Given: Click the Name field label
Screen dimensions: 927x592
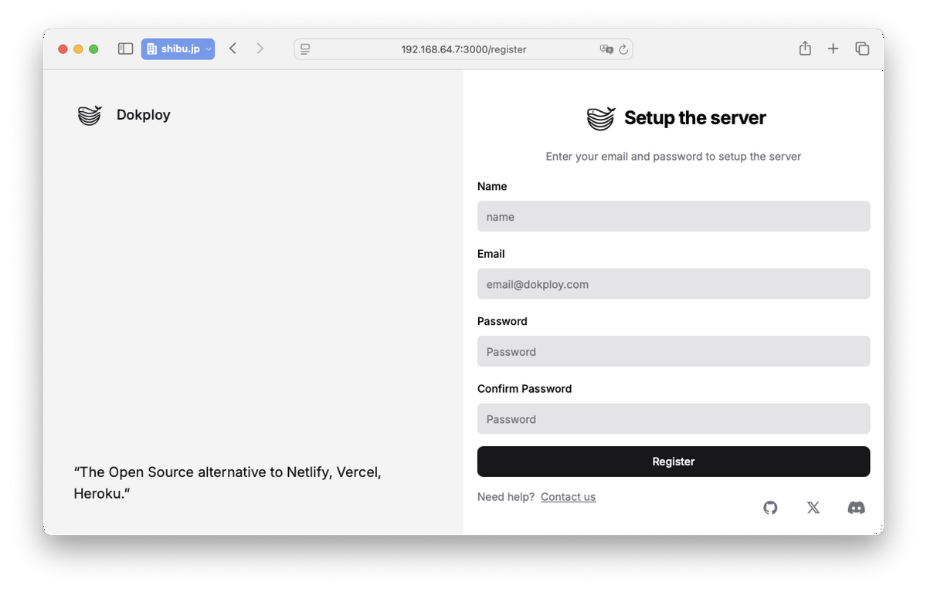Looking at the screenshot, I should [492, 187].
